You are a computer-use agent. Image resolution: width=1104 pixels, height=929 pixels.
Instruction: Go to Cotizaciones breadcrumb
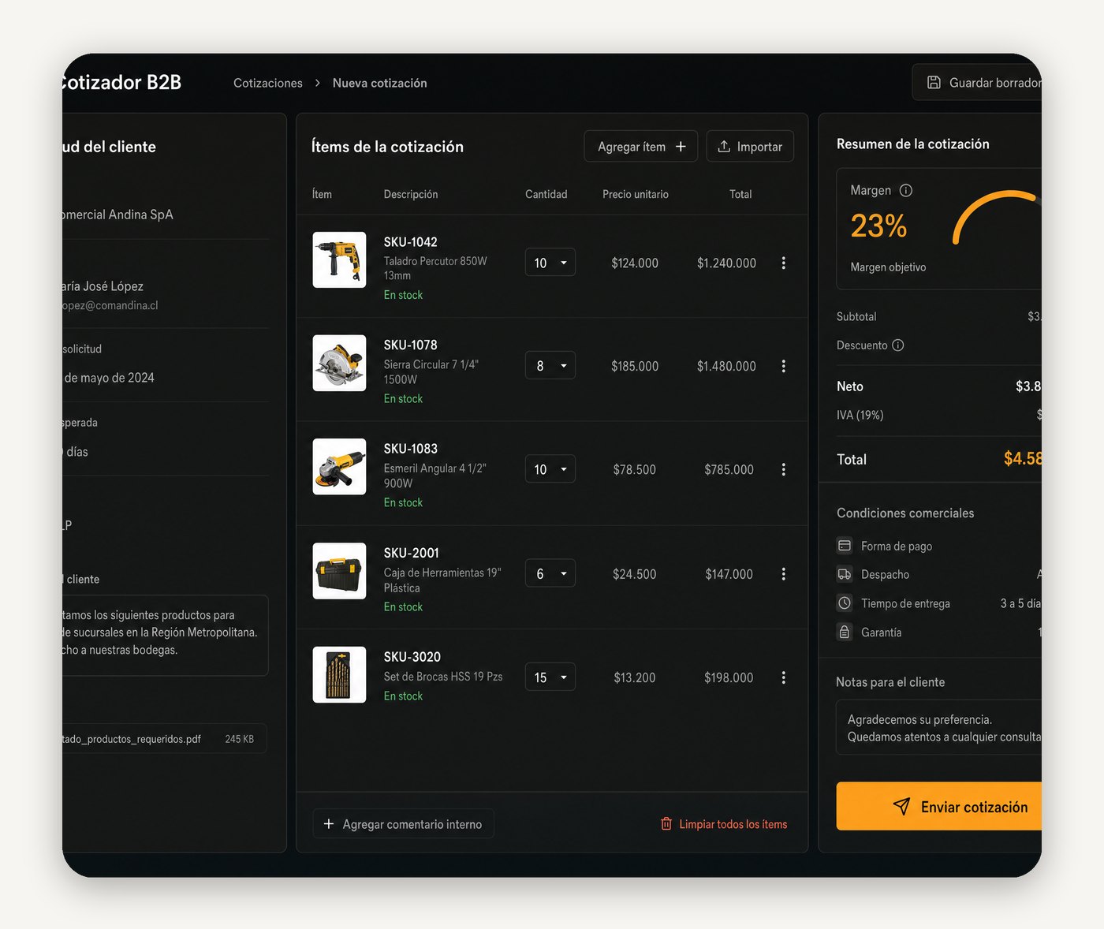click(x=268, y=83)
